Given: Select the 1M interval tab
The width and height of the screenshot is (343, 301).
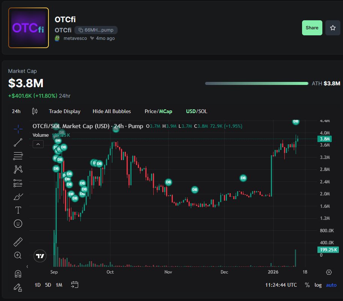Looking at the screenshot, I should coord(59,285).
